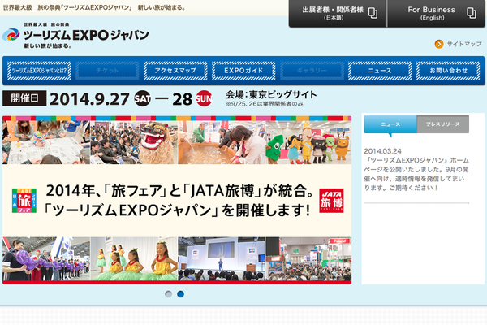Open the お問い合わせ menu item

(x=448, y=71)
